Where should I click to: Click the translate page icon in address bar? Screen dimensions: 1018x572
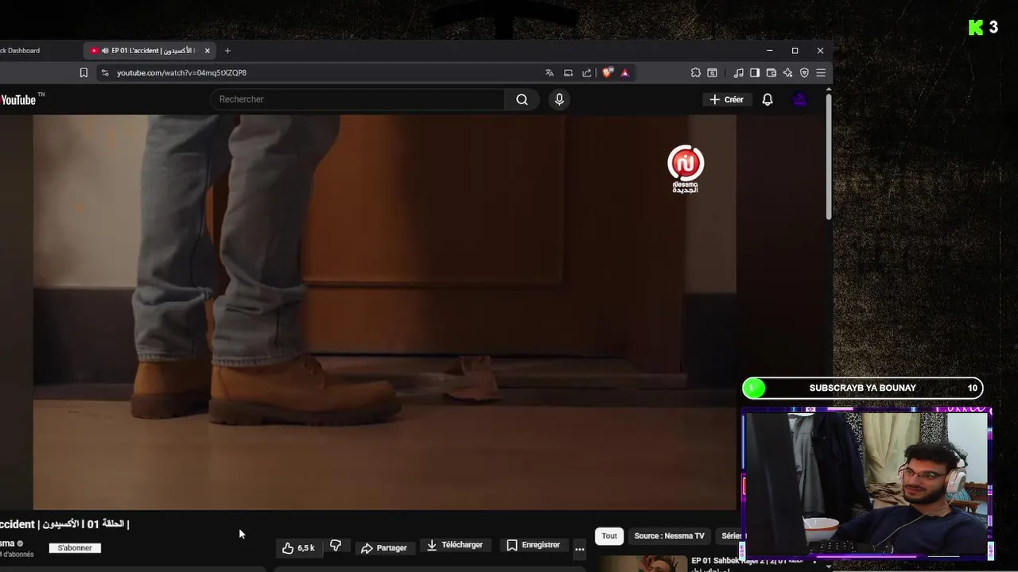tap(549, 72)
